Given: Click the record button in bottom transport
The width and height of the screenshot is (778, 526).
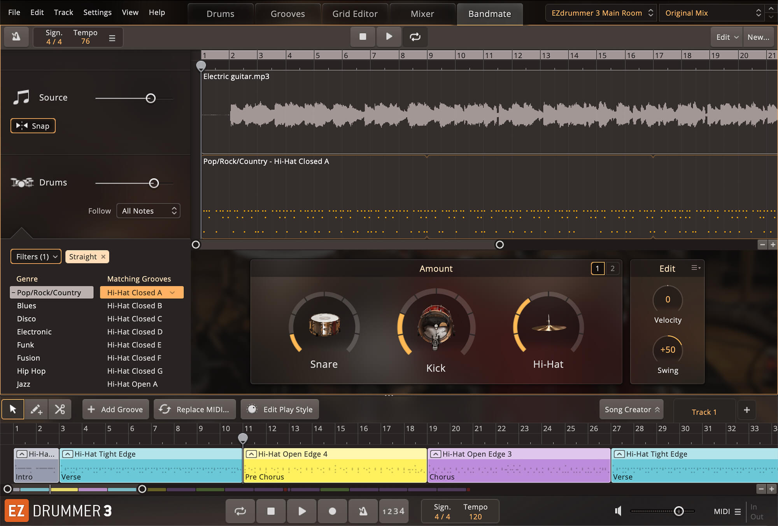Looking at the screenshot, I should click(x=332, y=511).
